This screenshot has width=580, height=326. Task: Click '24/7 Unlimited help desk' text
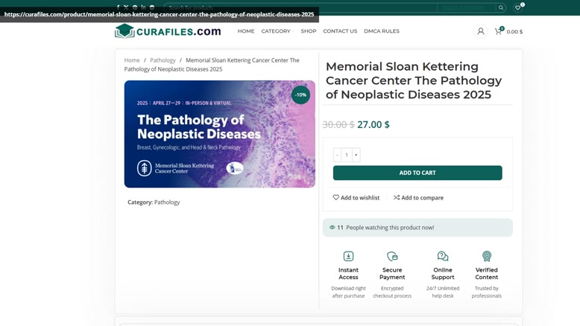[443, 292]
